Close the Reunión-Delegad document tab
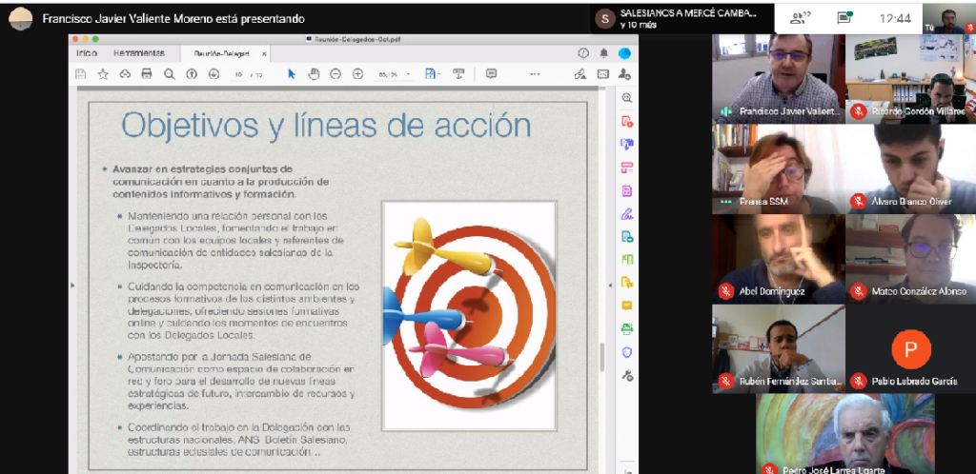This screenshot has height=474, width=976. [x=264, y=54]
